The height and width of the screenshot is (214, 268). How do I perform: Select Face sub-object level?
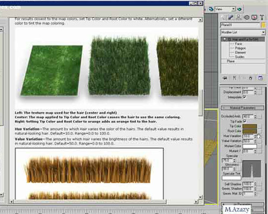(239, 44)
